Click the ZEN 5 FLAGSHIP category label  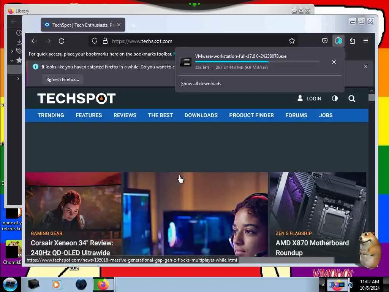(x=294, y=233)
